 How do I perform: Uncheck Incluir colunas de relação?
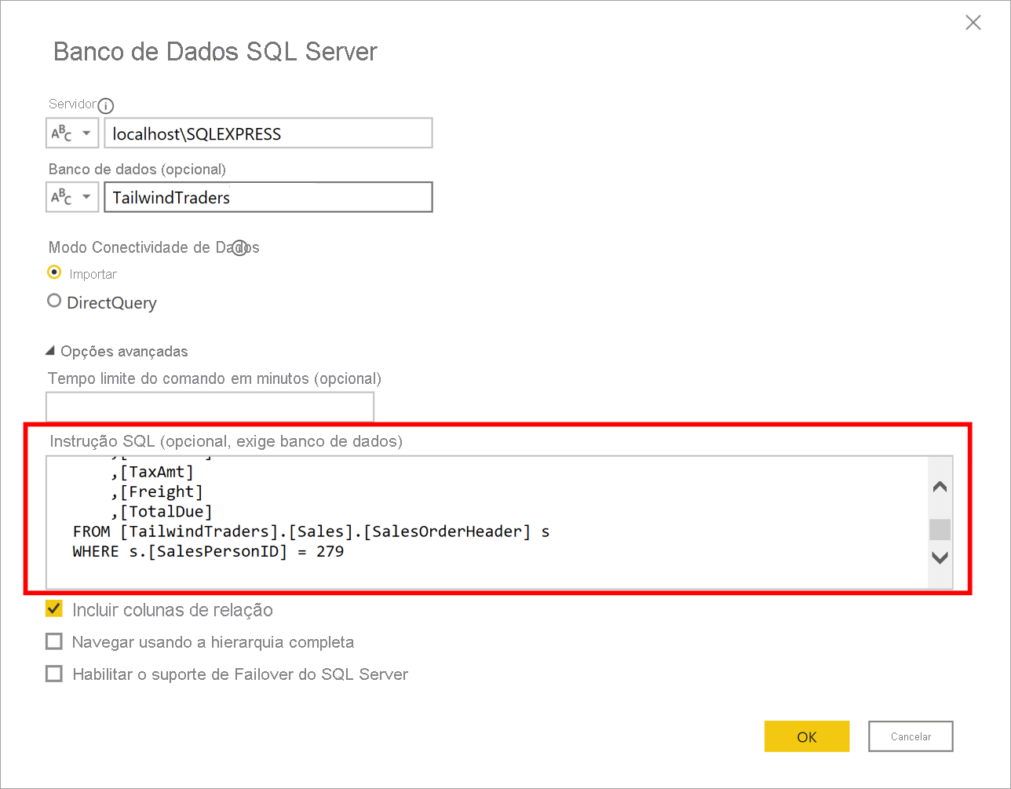tap(54, 609)
